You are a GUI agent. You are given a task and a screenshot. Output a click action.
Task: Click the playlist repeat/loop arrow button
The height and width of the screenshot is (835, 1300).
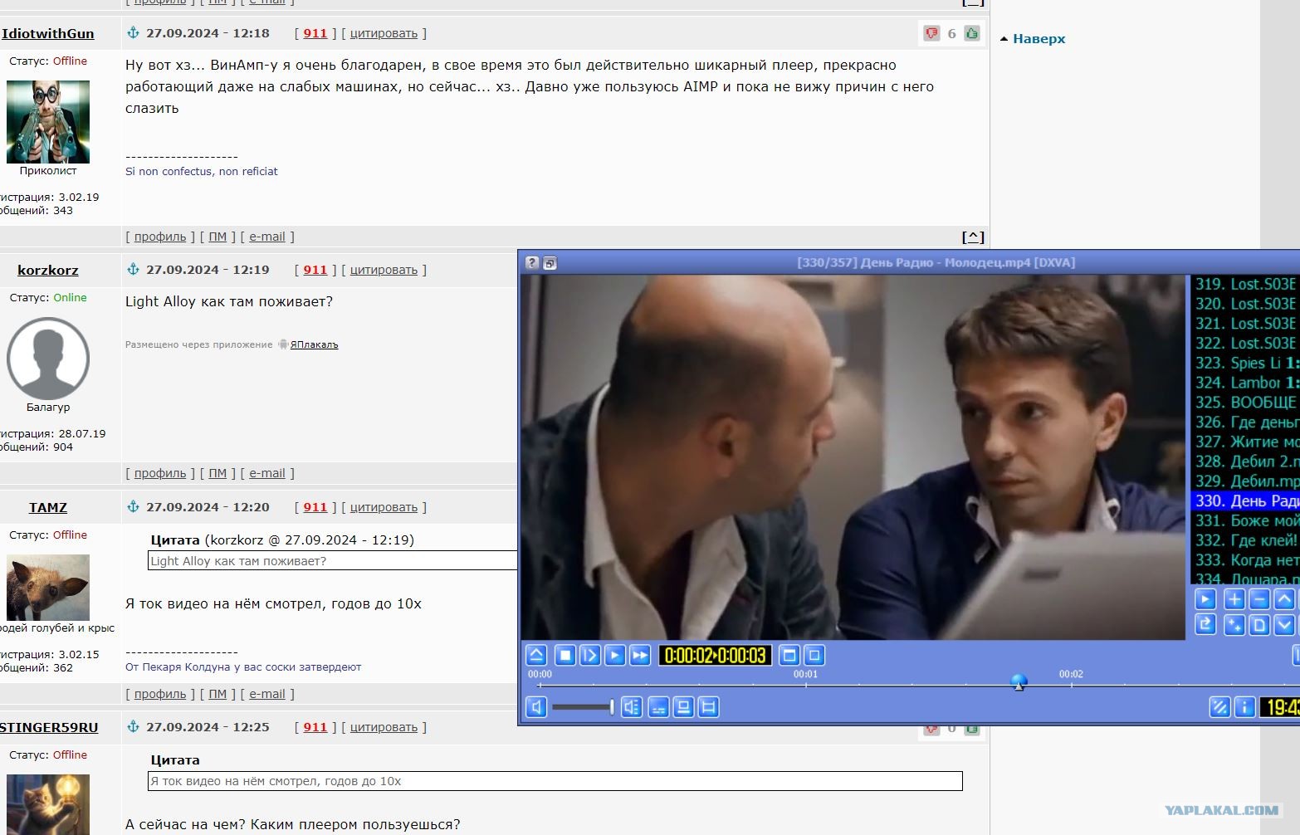click(1205, 624)
